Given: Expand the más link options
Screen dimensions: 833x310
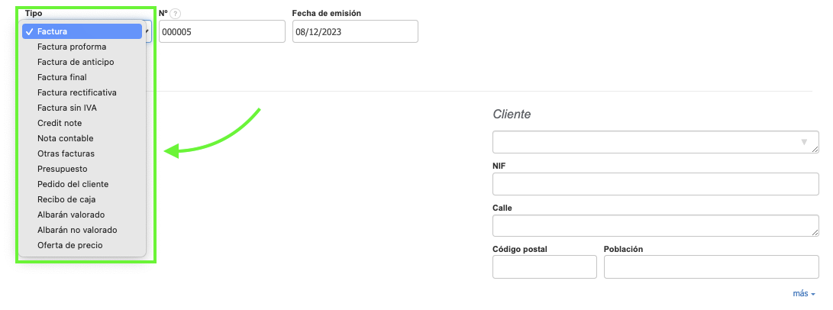Looking at the screenshot, I should (804, 293).
